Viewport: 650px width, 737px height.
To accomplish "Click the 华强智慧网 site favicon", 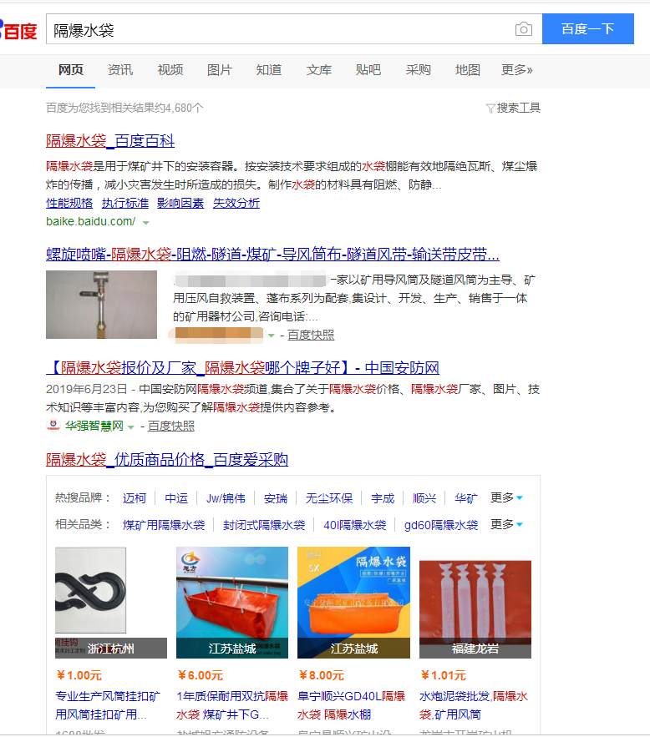I will [53, 425].
